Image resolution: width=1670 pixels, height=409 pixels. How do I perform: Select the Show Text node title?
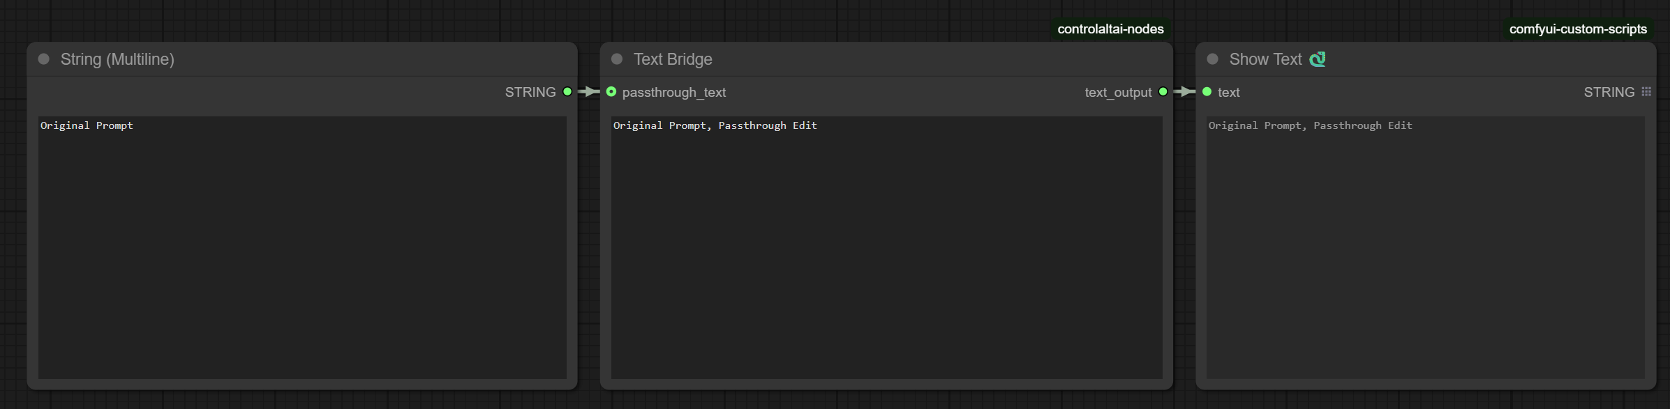(1265, 59)
